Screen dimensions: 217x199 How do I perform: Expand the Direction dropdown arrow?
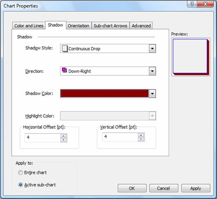[152, 71]
